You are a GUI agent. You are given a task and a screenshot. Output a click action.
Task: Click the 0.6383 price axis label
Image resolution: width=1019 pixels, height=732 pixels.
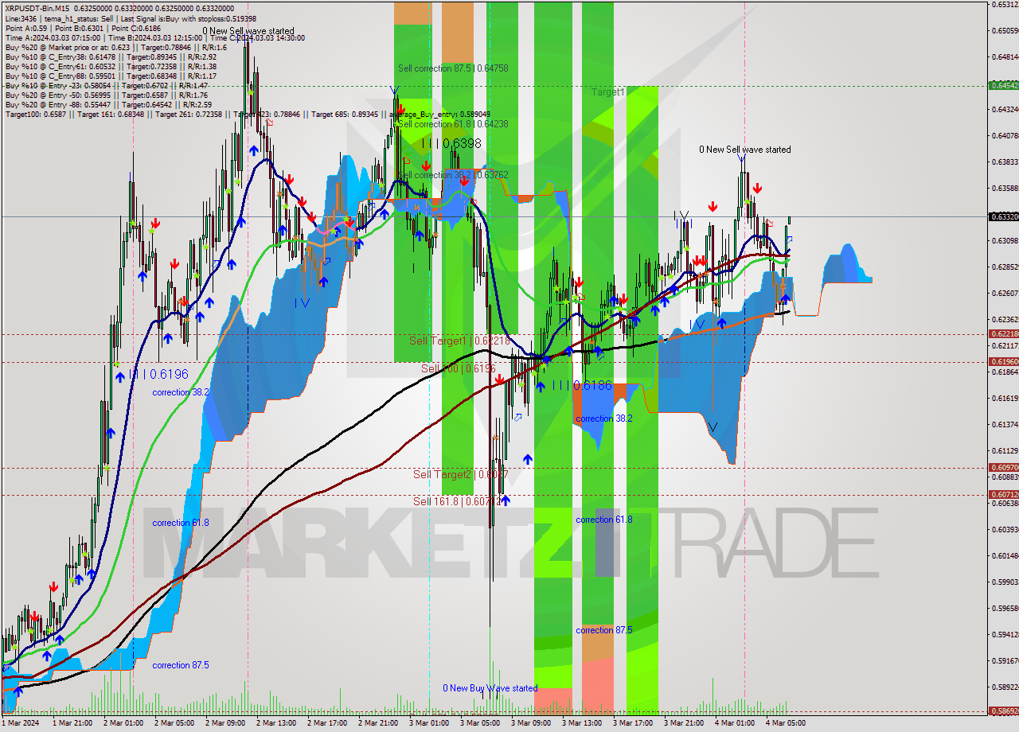[x=1005, y=162]
